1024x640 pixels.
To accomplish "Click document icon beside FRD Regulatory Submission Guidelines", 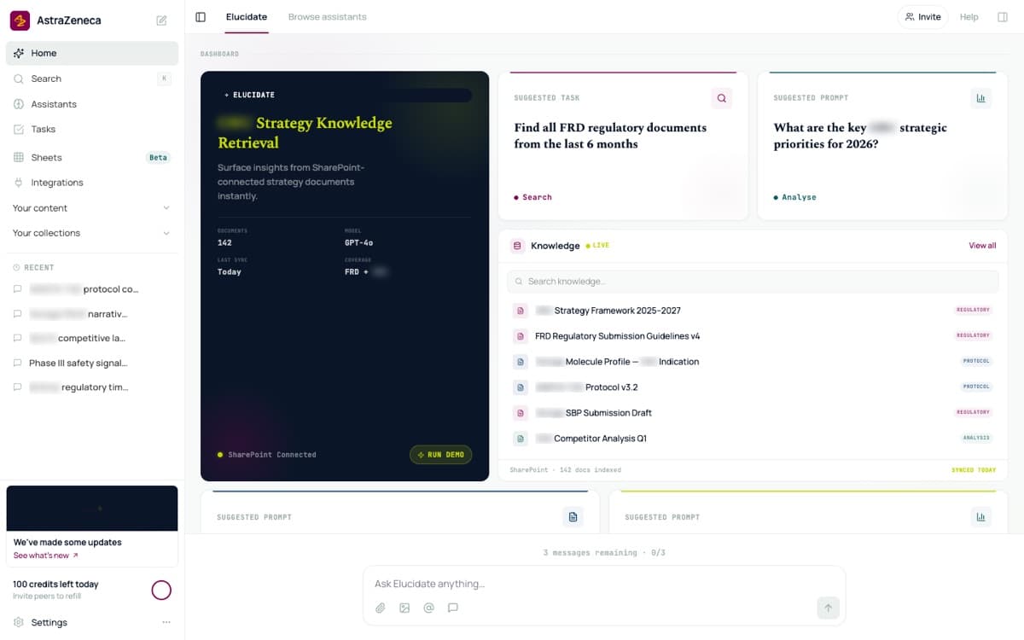I will (x=521, y=336).
